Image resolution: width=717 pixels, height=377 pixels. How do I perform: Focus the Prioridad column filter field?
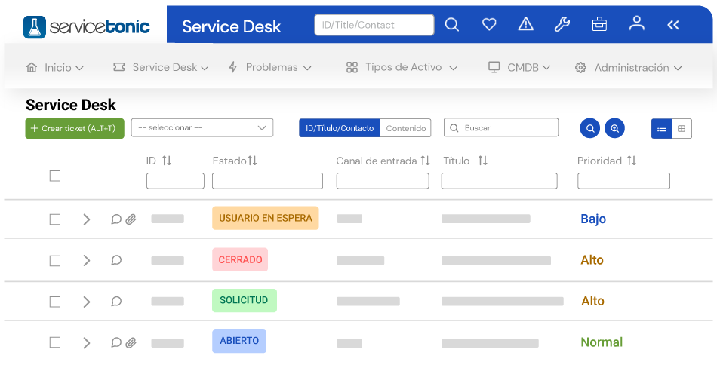(623, 181)
